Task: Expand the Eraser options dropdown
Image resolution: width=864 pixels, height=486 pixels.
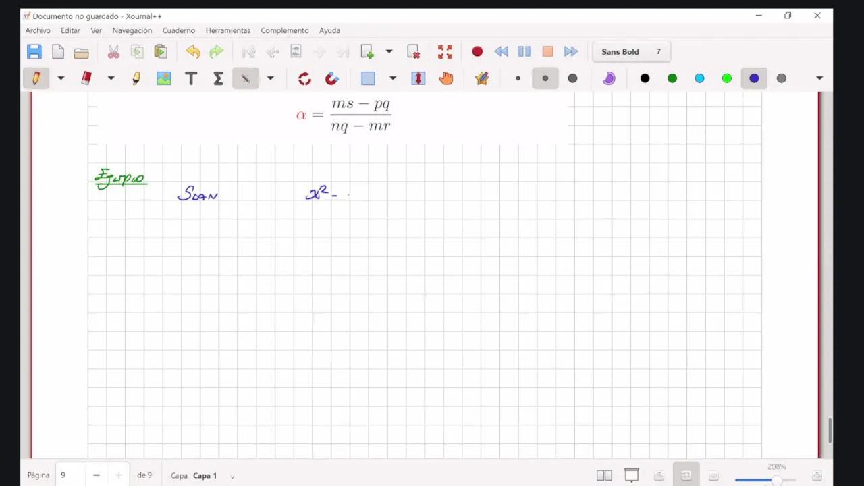Action: click(x=111, y=78)
